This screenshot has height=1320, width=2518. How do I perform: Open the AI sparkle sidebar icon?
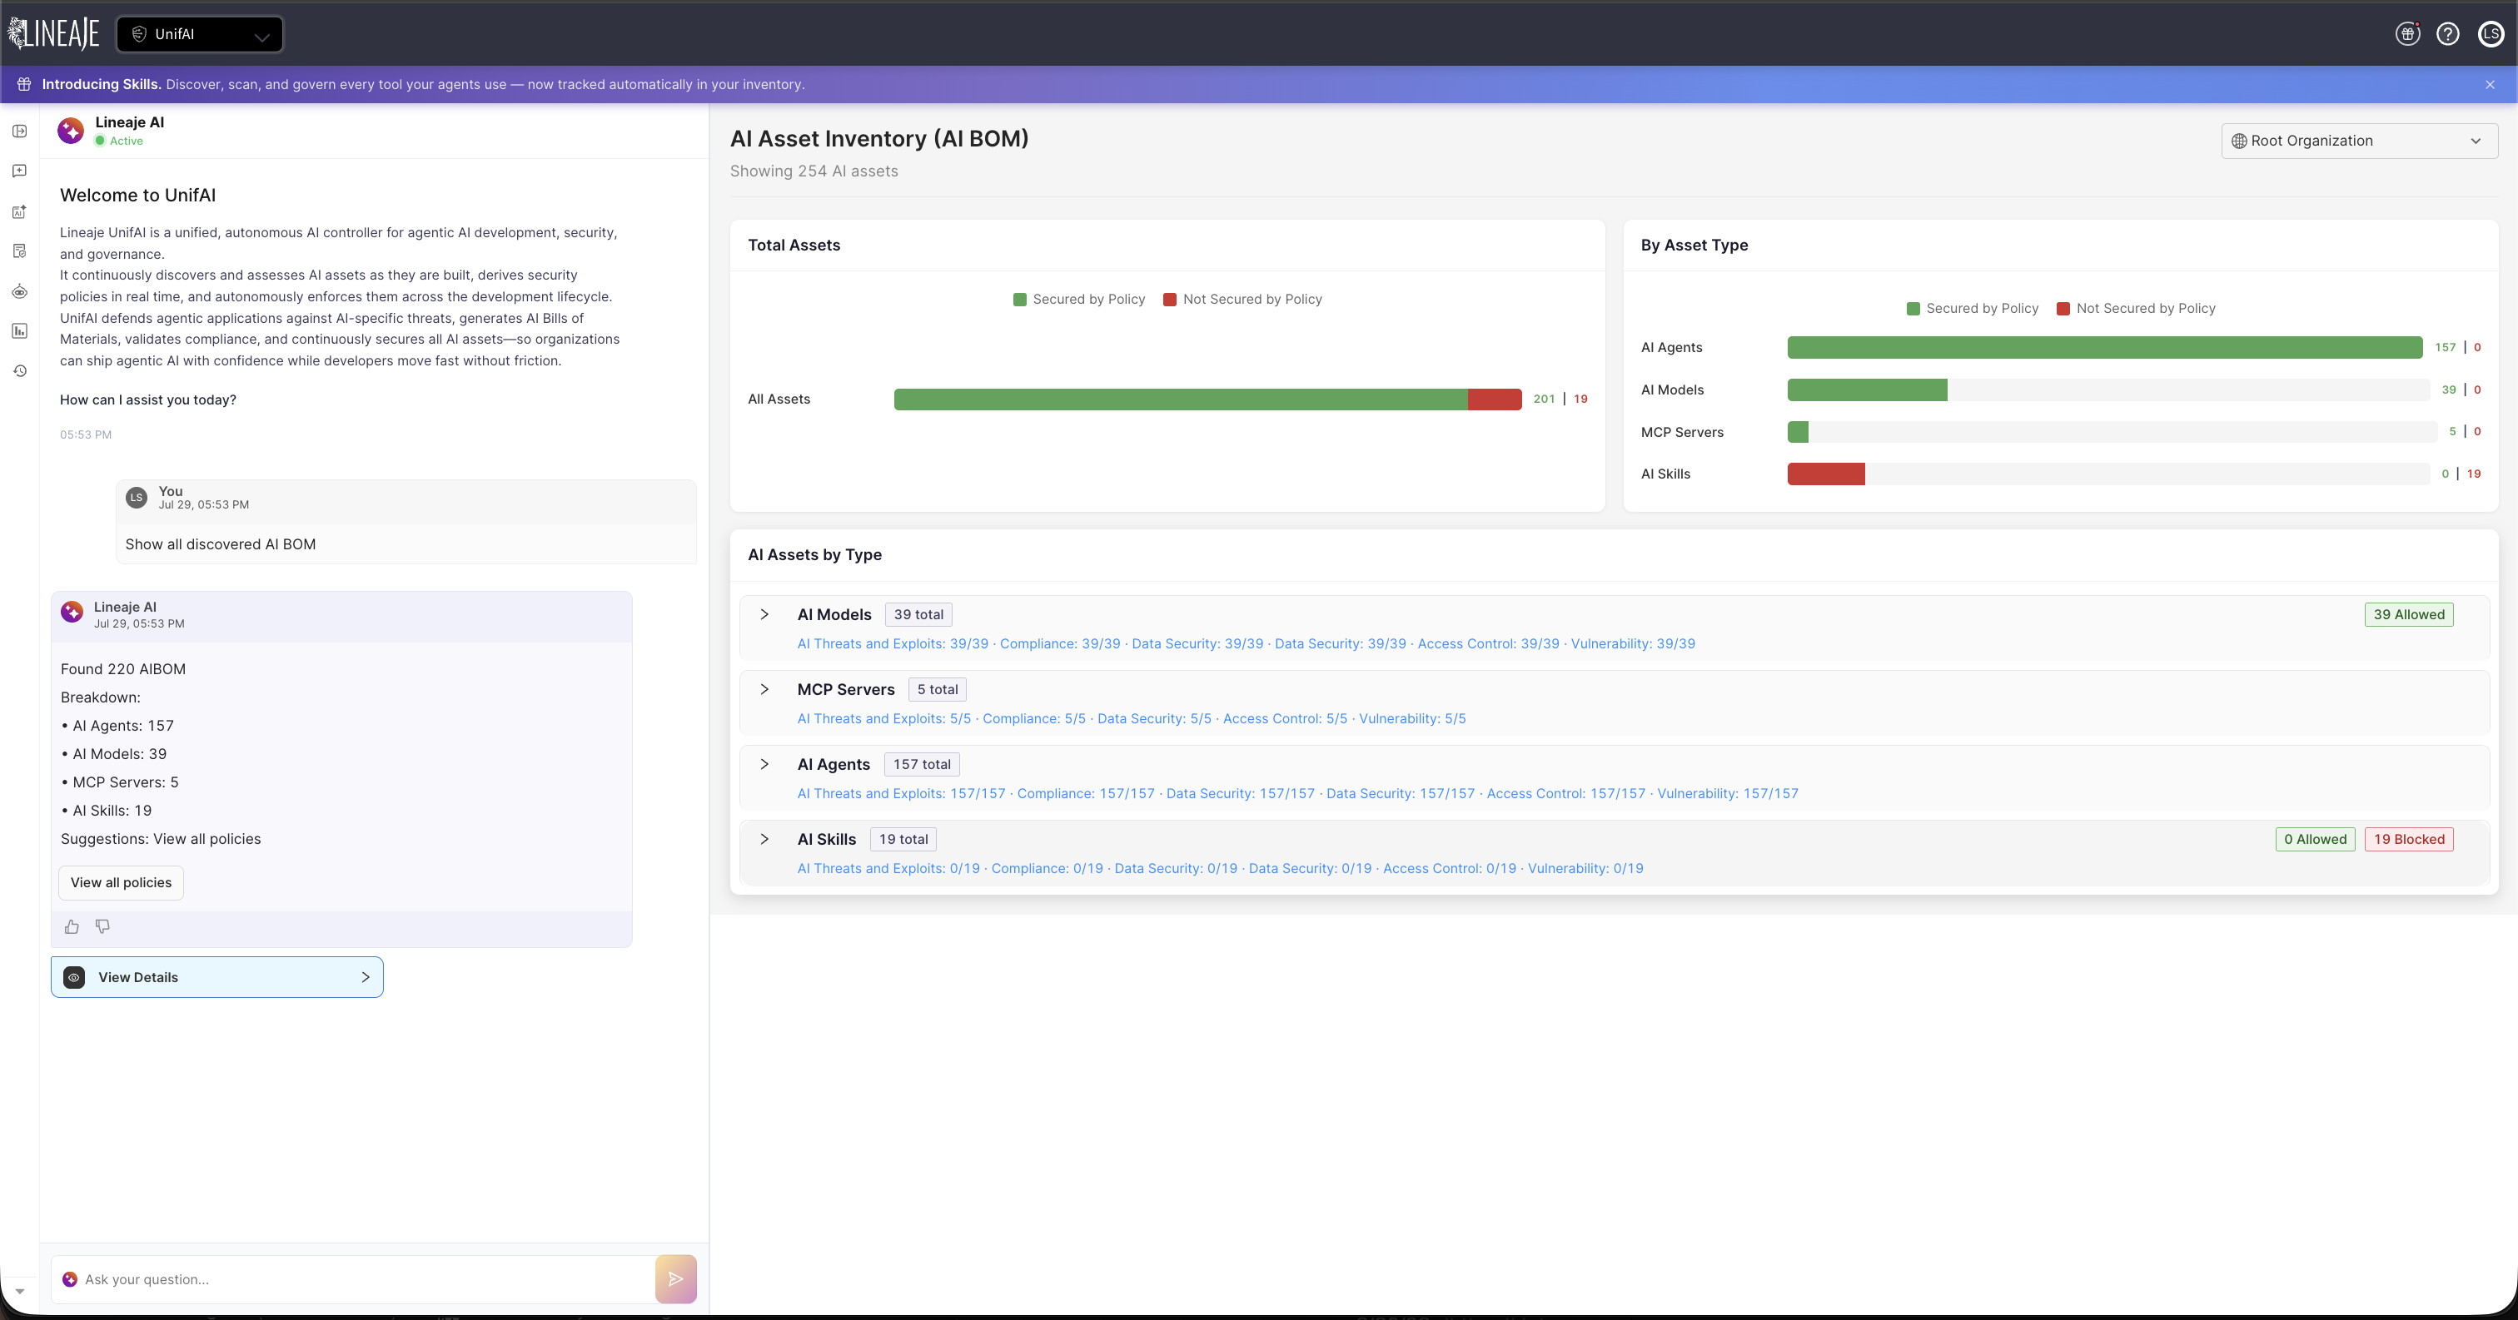19,212
